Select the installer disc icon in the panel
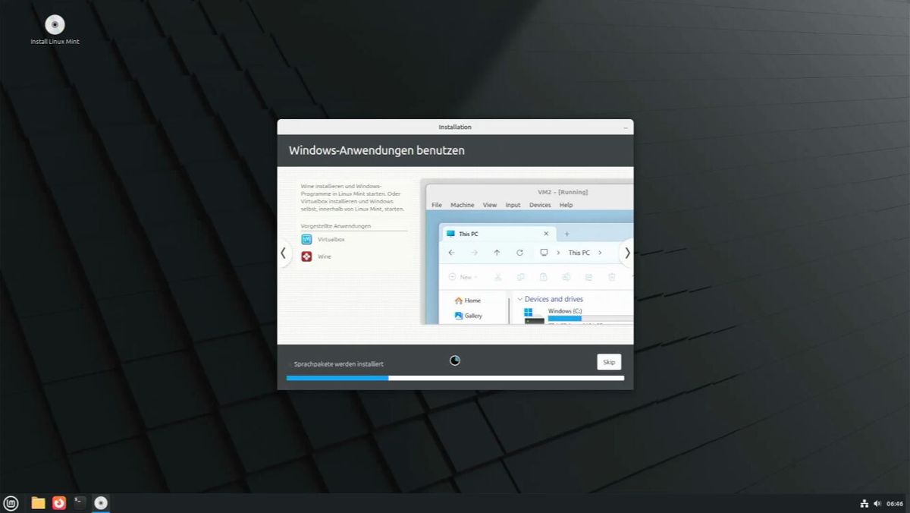The width and height of the screenshot is (910, 513). (x=100, y=502)
